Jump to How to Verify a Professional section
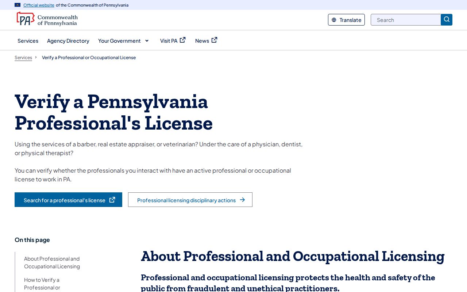Screen dimensions: 467x292 pyautogui.click(x=42, y=284)
